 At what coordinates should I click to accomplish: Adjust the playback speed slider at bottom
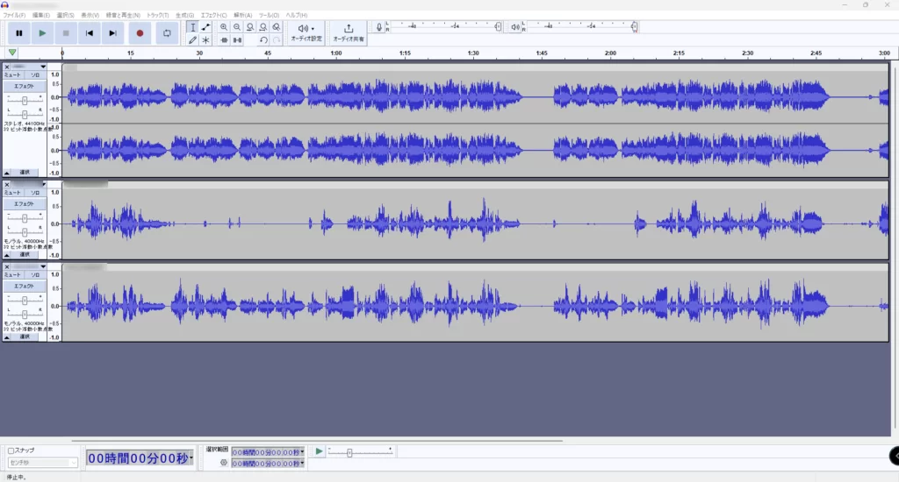point(349,452)
